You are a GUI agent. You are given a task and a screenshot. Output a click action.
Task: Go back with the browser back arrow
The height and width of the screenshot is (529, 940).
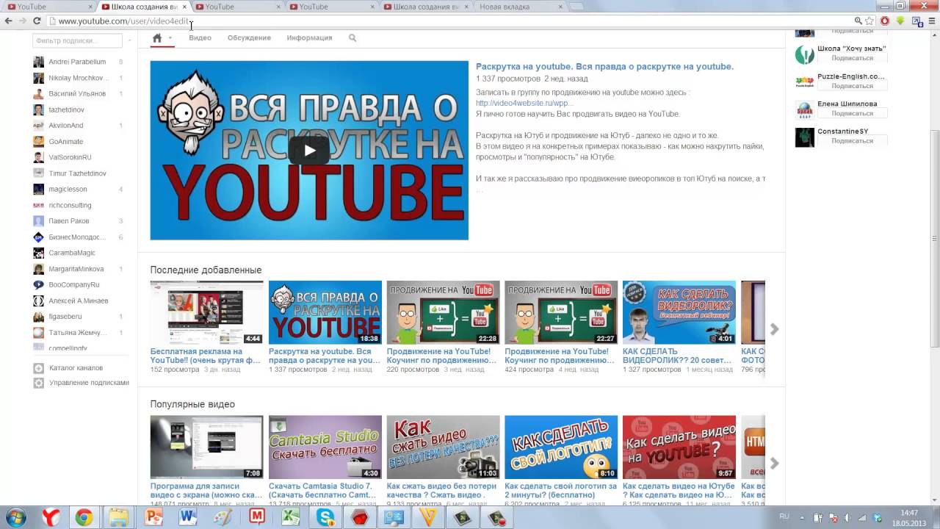tap(9, 21)
